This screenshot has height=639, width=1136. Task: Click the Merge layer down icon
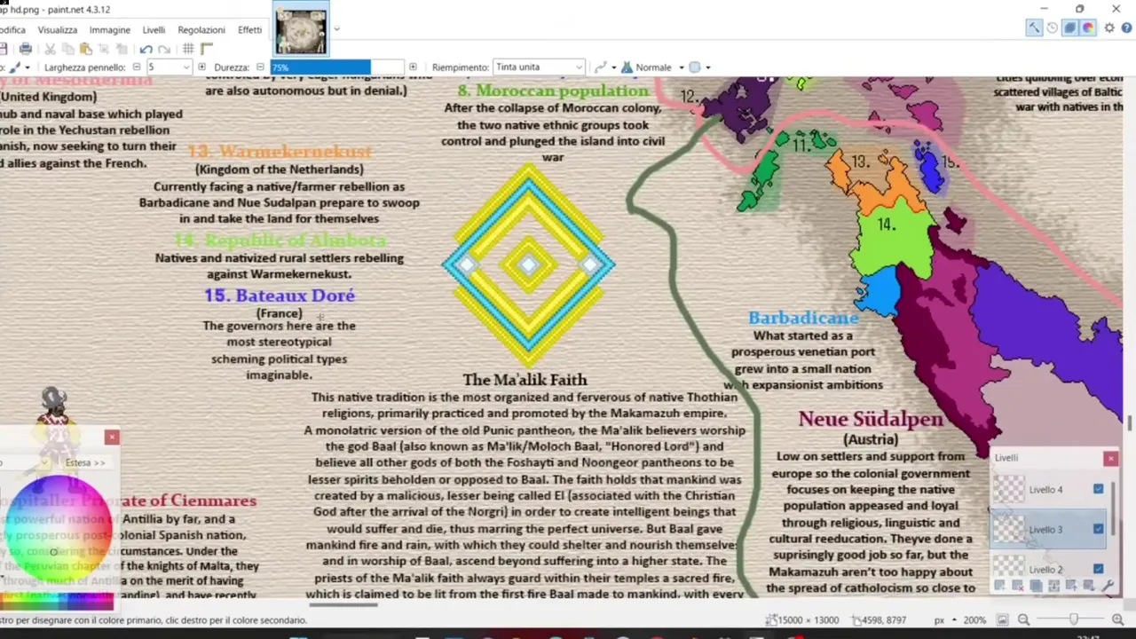click(x=1053, y=586)
